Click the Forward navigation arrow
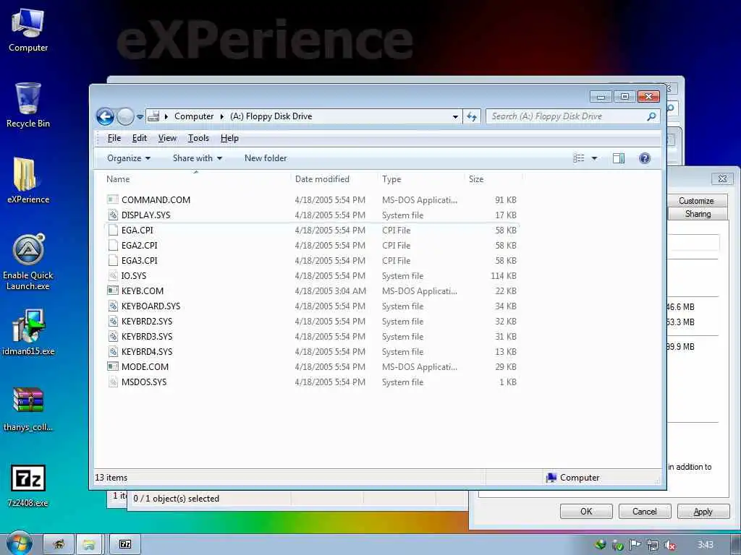The height and width of the screenshot is (555, 741). tap(125, 116)
